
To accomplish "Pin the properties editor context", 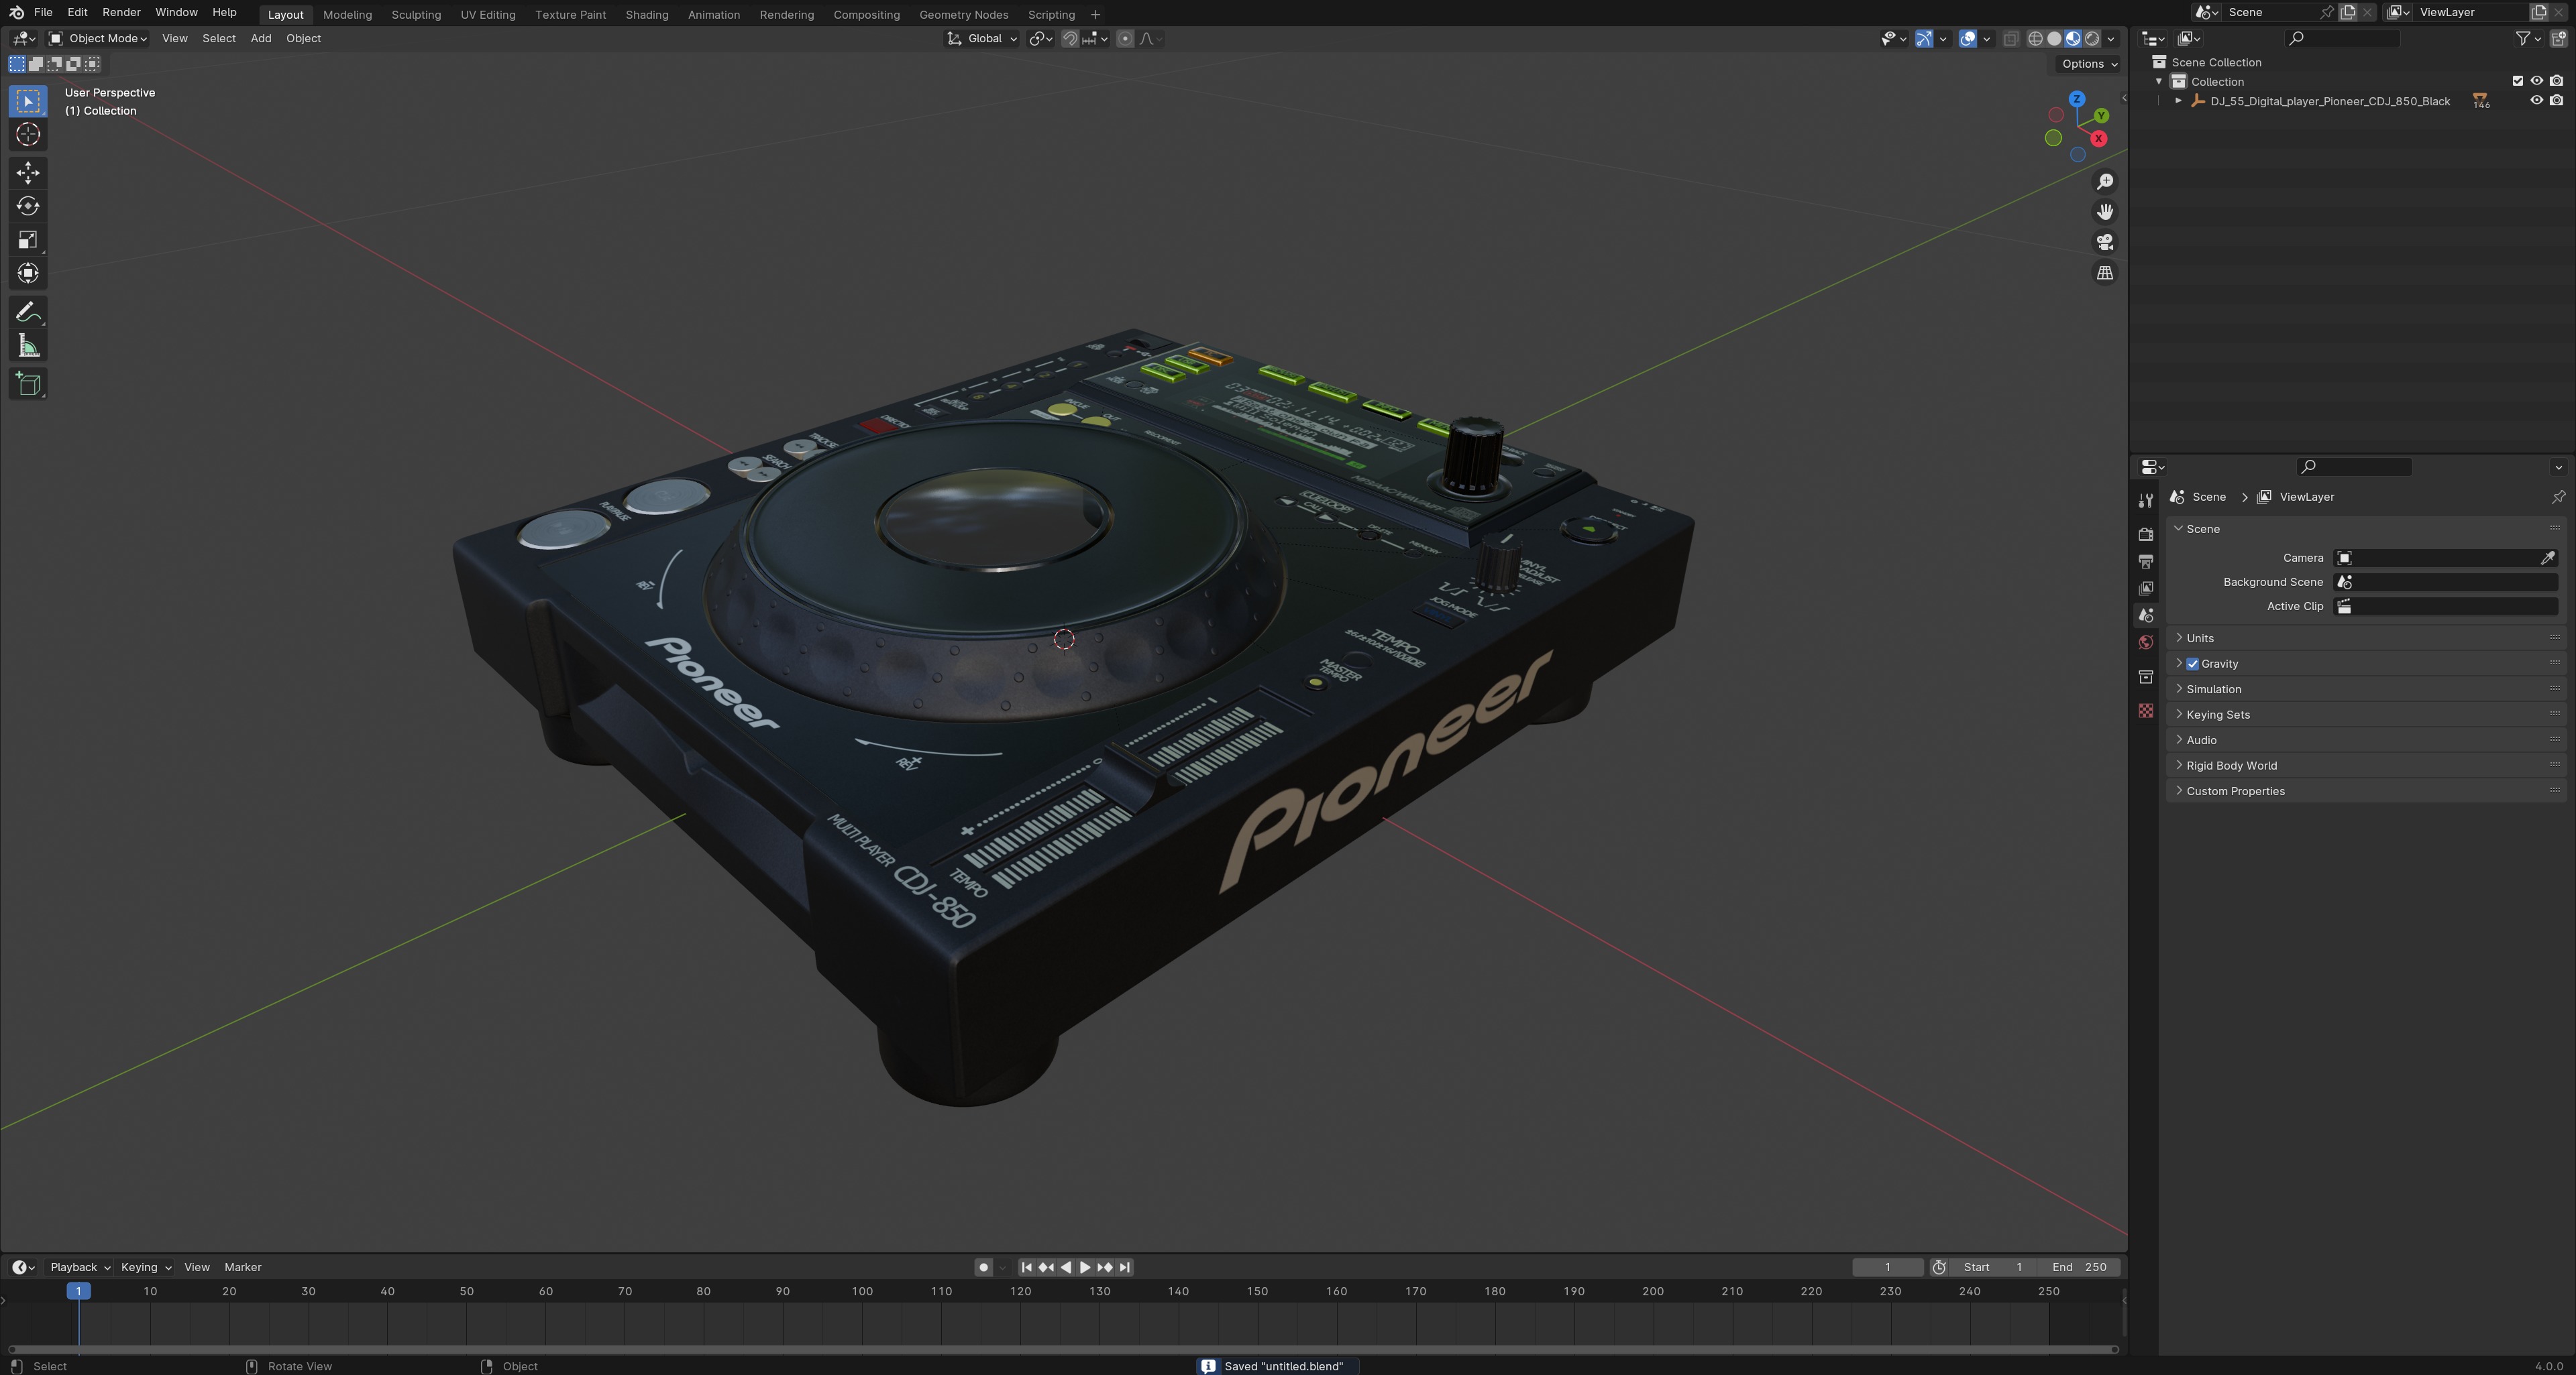I will point(2558,497).
